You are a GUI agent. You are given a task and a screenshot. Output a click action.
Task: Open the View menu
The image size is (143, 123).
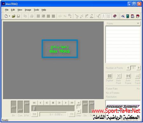[20, 10]
